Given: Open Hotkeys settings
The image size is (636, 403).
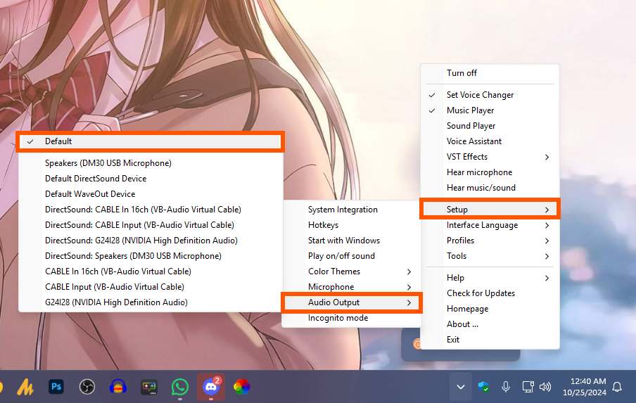Looking at the screenshot, I should pos(351,225).
